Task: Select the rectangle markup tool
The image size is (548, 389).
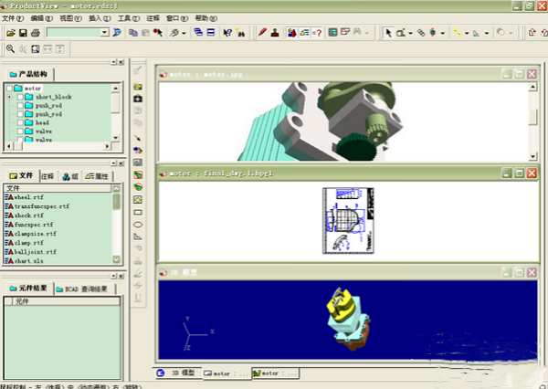Action: point(138,211)
